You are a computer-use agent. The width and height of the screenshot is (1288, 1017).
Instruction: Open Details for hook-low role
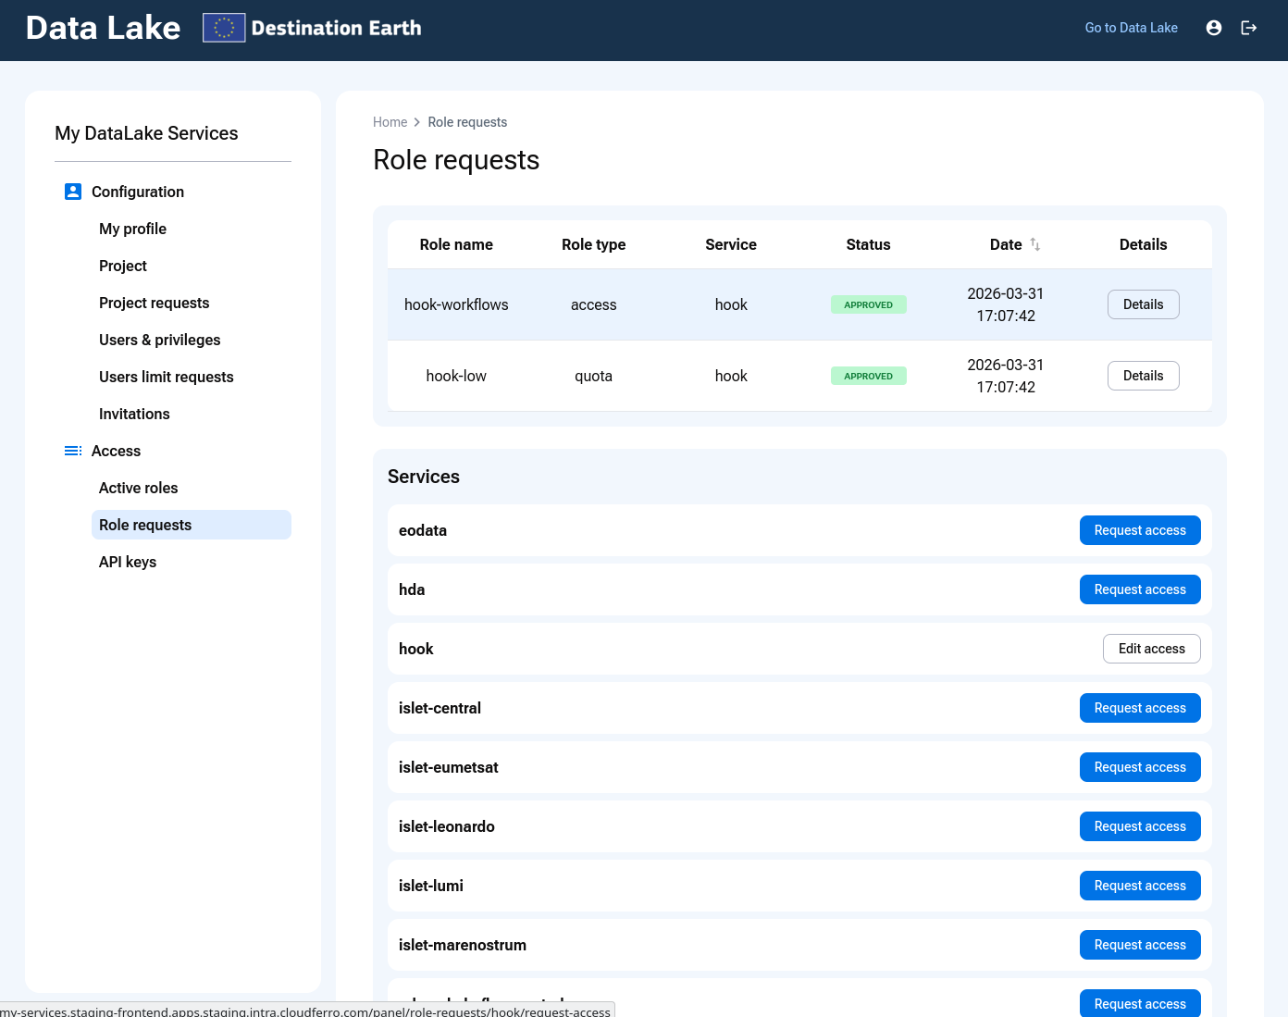coord(1144,376)
